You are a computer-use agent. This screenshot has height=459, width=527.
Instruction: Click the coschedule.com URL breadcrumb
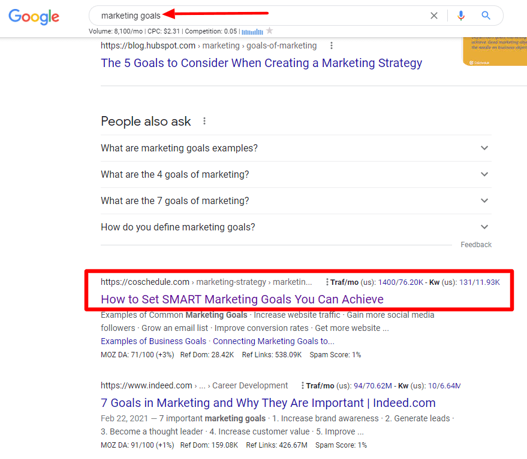click(x=206, y=282)
